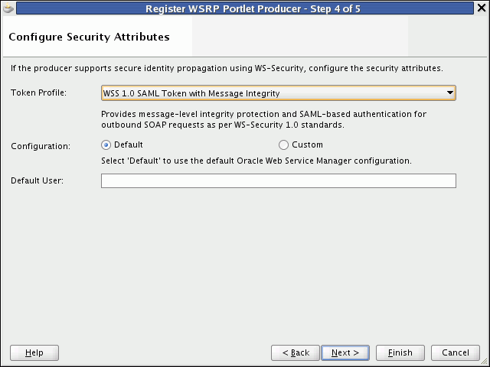Cancel the registration wizard
The height and width of the screenshot is (367, 490).
456,352
